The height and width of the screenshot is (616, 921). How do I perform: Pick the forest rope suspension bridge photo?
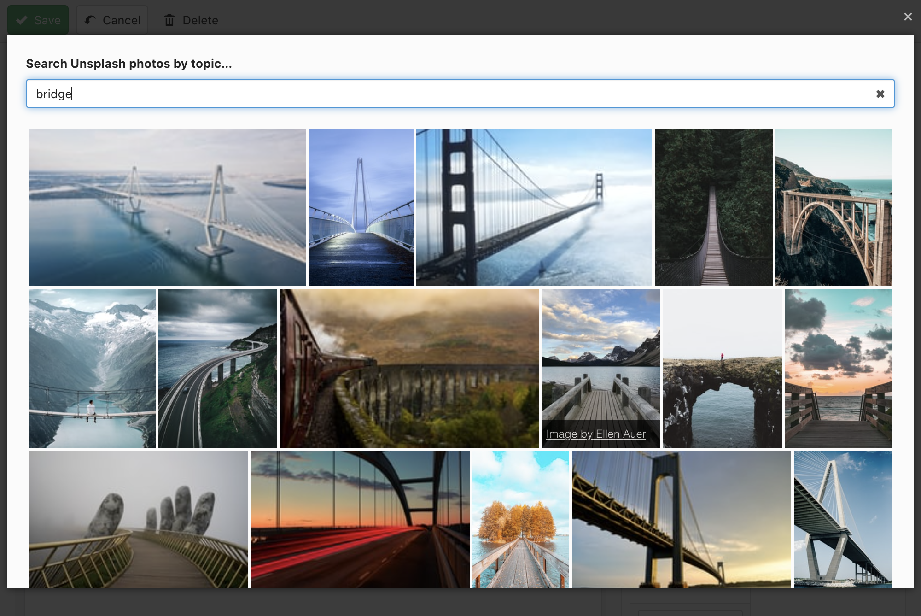pyautogui.click(x=713, y=207)
